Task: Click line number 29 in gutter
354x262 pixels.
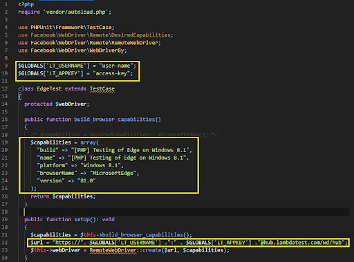Action: tap(5, 219)
